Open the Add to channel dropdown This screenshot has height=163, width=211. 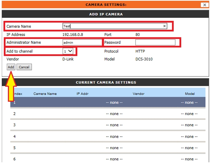(x=68, y=51)
